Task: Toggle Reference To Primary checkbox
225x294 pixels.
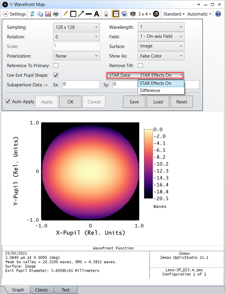Action: 56,65
